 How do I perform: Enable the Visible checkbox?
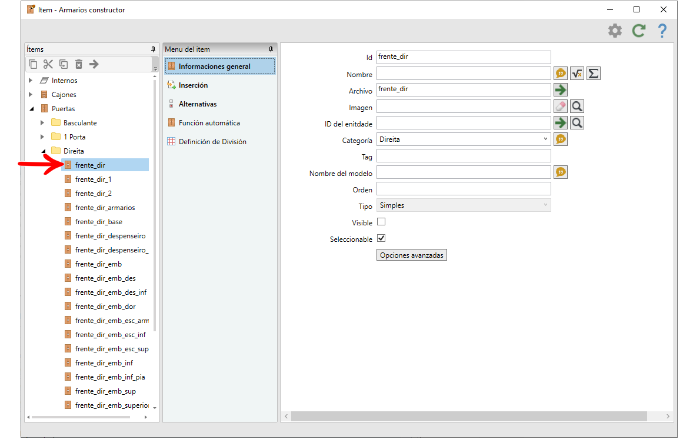pyautogui.click(x=381, y=222)
